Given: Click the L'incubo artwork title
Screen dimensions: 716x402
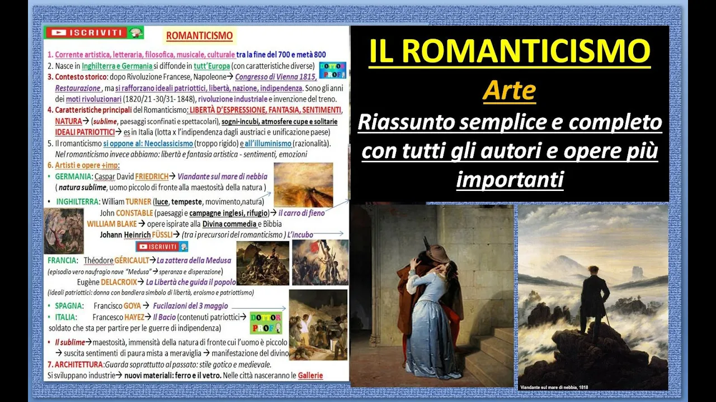Looking at the screenshot, I should tap(300, 235).
